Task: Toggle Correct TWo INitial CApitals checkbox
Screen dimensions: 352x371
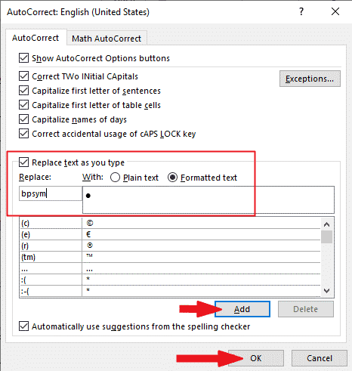Action: (24, 76)
